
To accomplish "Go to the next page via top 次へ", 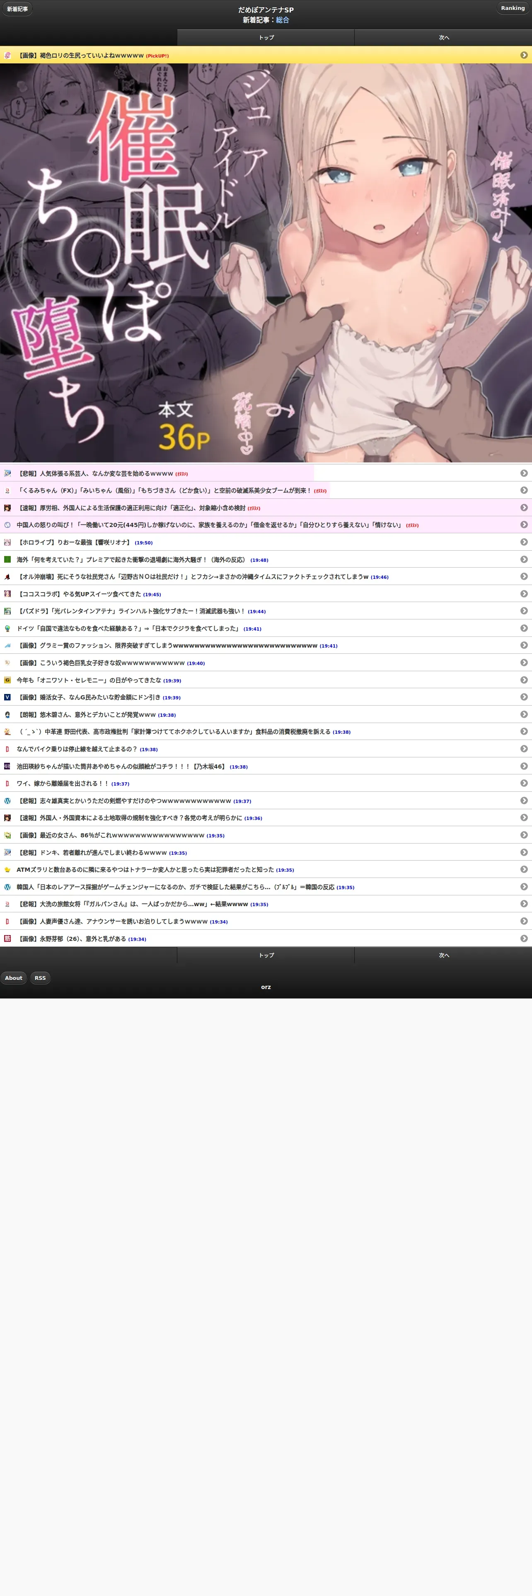I will (x=443, y=38).
